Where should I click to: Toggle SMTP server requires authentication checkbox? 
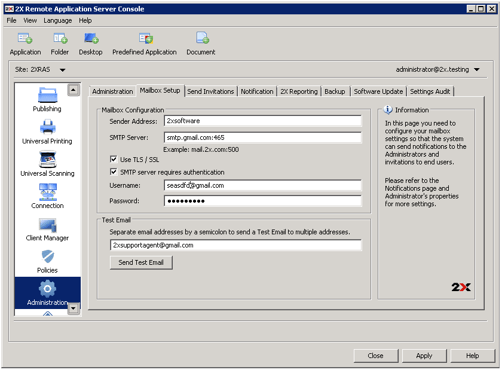coord(114,172)
